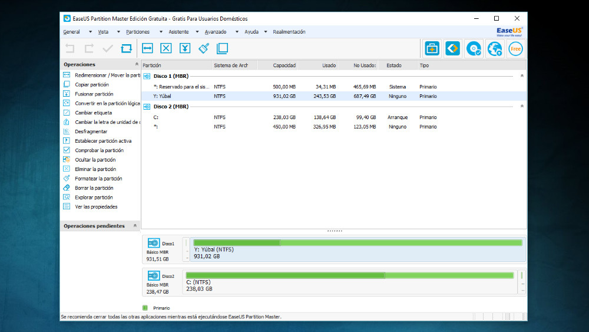
Task: Click Establecer partición activa
Action: pyautogui.click(x=103, y=141)
